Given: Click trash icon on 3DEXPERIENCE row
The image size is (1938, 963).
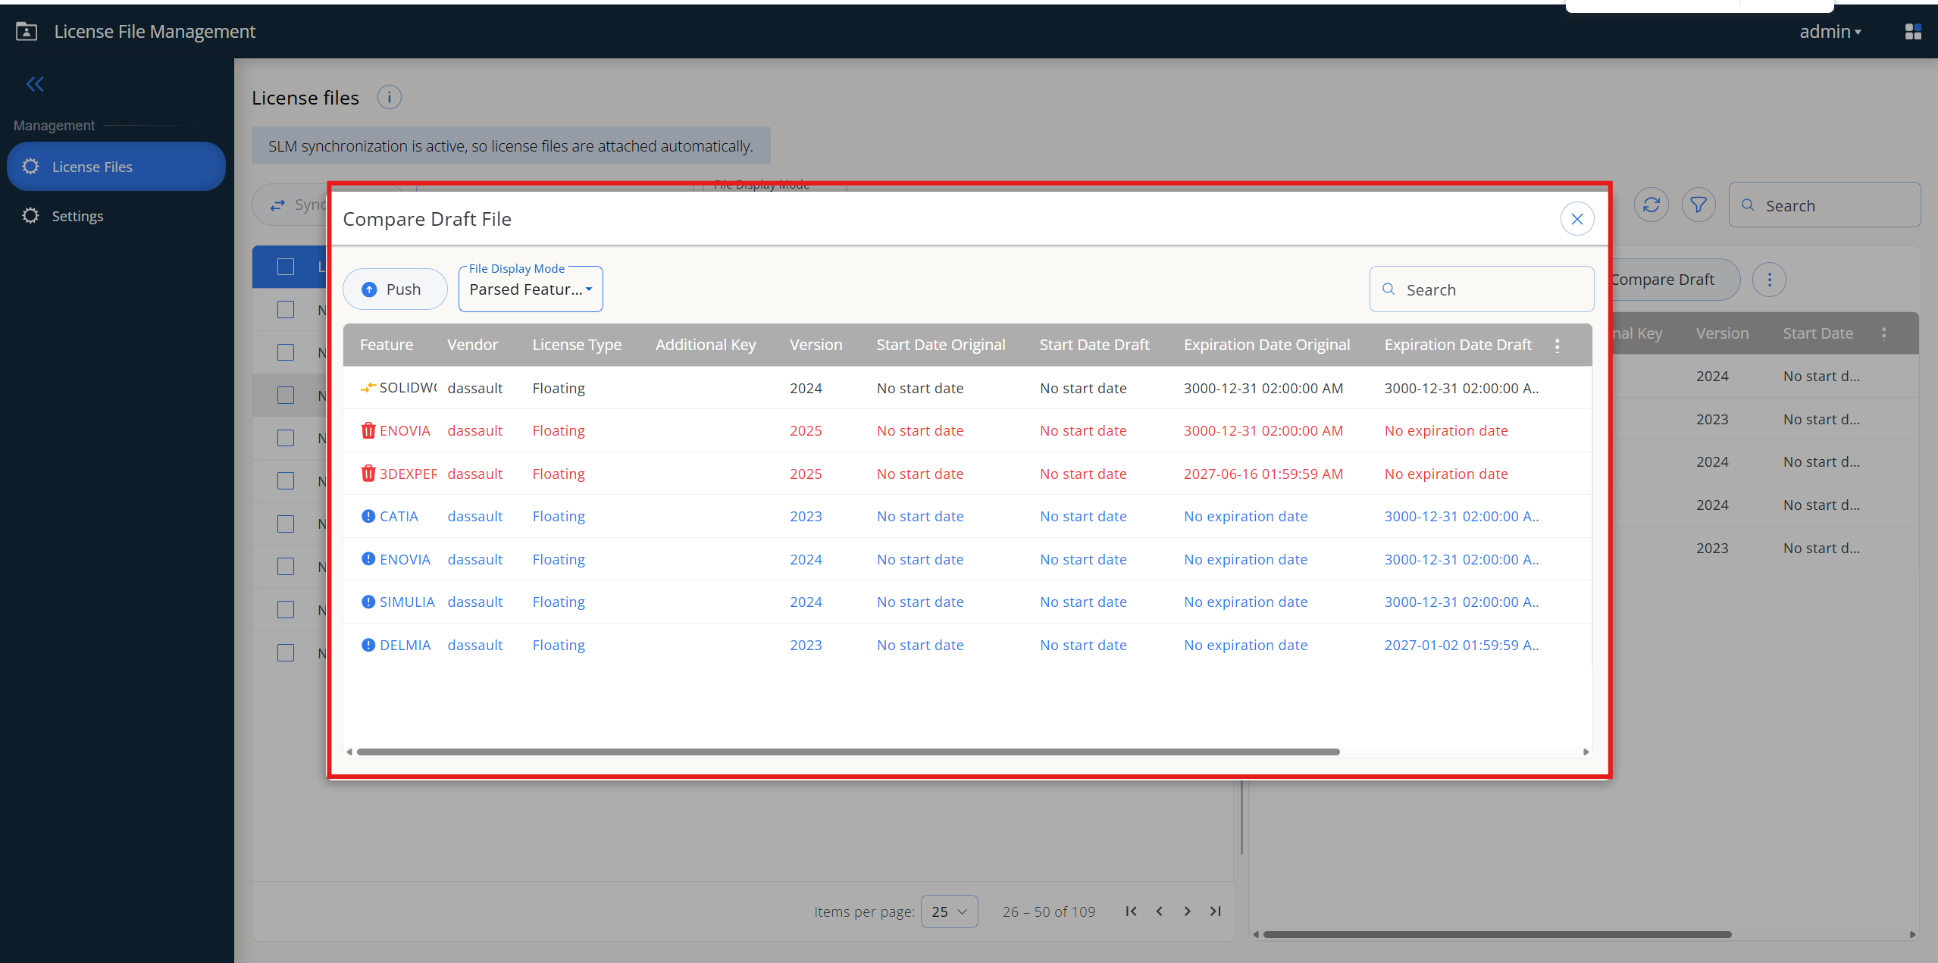Looking at the screenshot, I should point(368,474).
